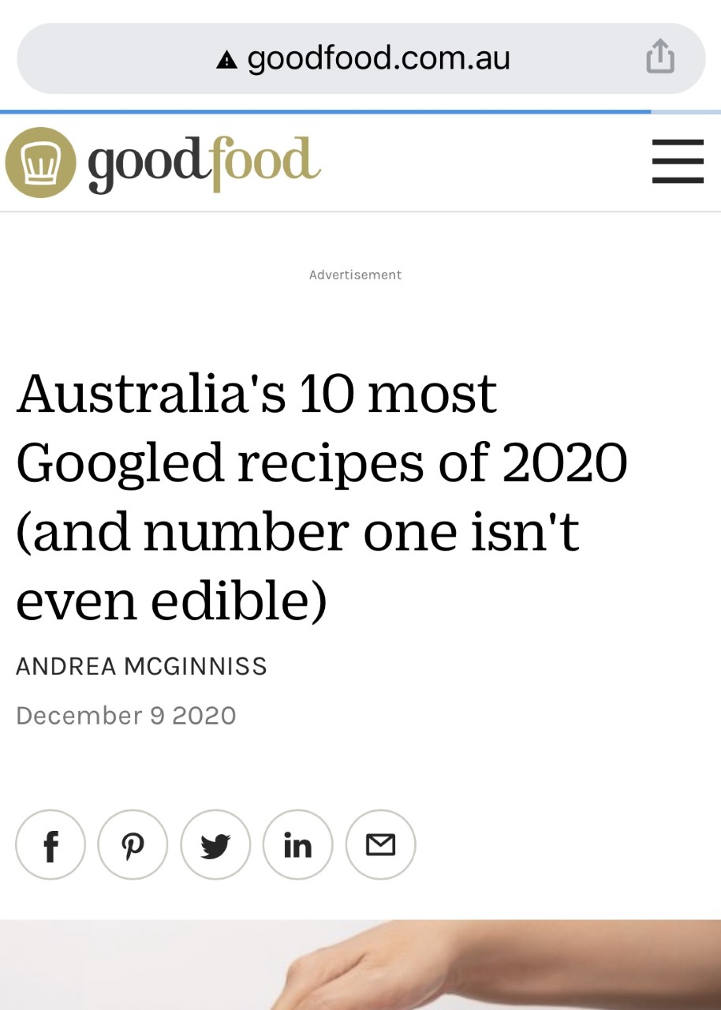Open the hamburger navigation menu
Screen dimensions: 721x1010
pyautogui.click(x=678, y=162)
